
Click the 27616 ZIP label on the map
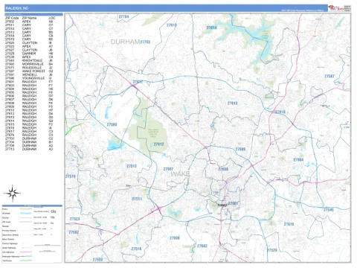click(280, 112)
